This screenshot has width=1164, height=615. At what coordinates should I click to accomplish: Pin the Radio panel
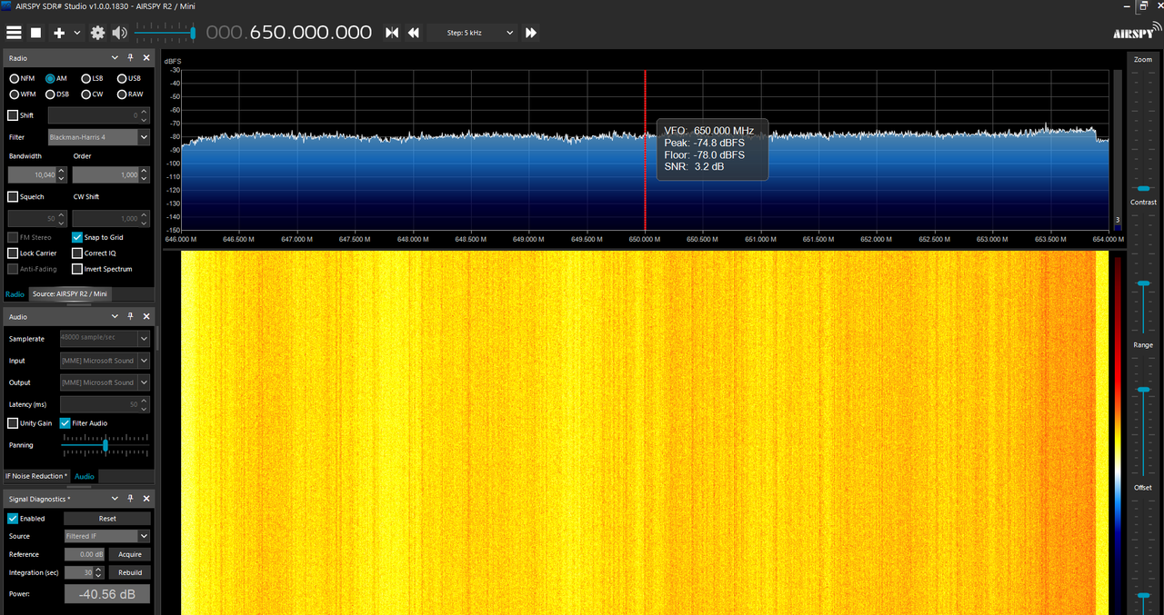(130, 58)
